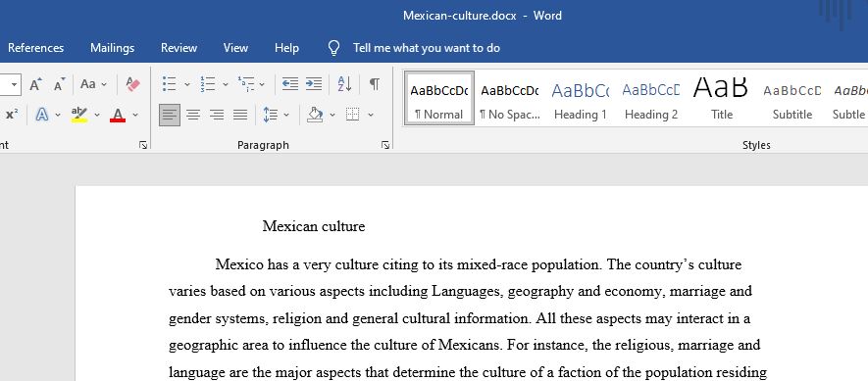Apply Text Effects outlined A icon
The height and width of the screenshot is (381, 868).
tap(42, 115)
